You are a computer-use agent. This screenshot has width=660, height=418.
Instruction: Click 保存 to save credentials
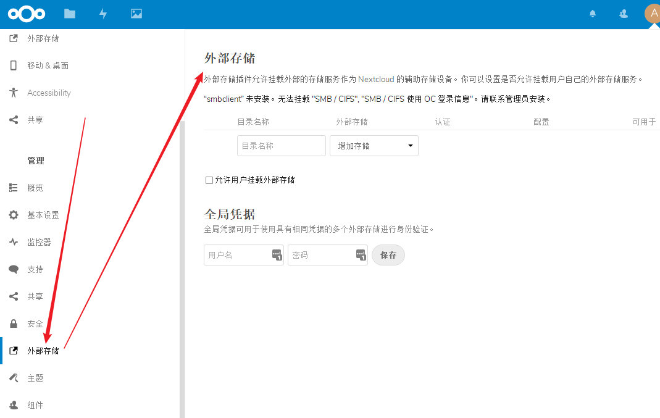pos(388,255)
